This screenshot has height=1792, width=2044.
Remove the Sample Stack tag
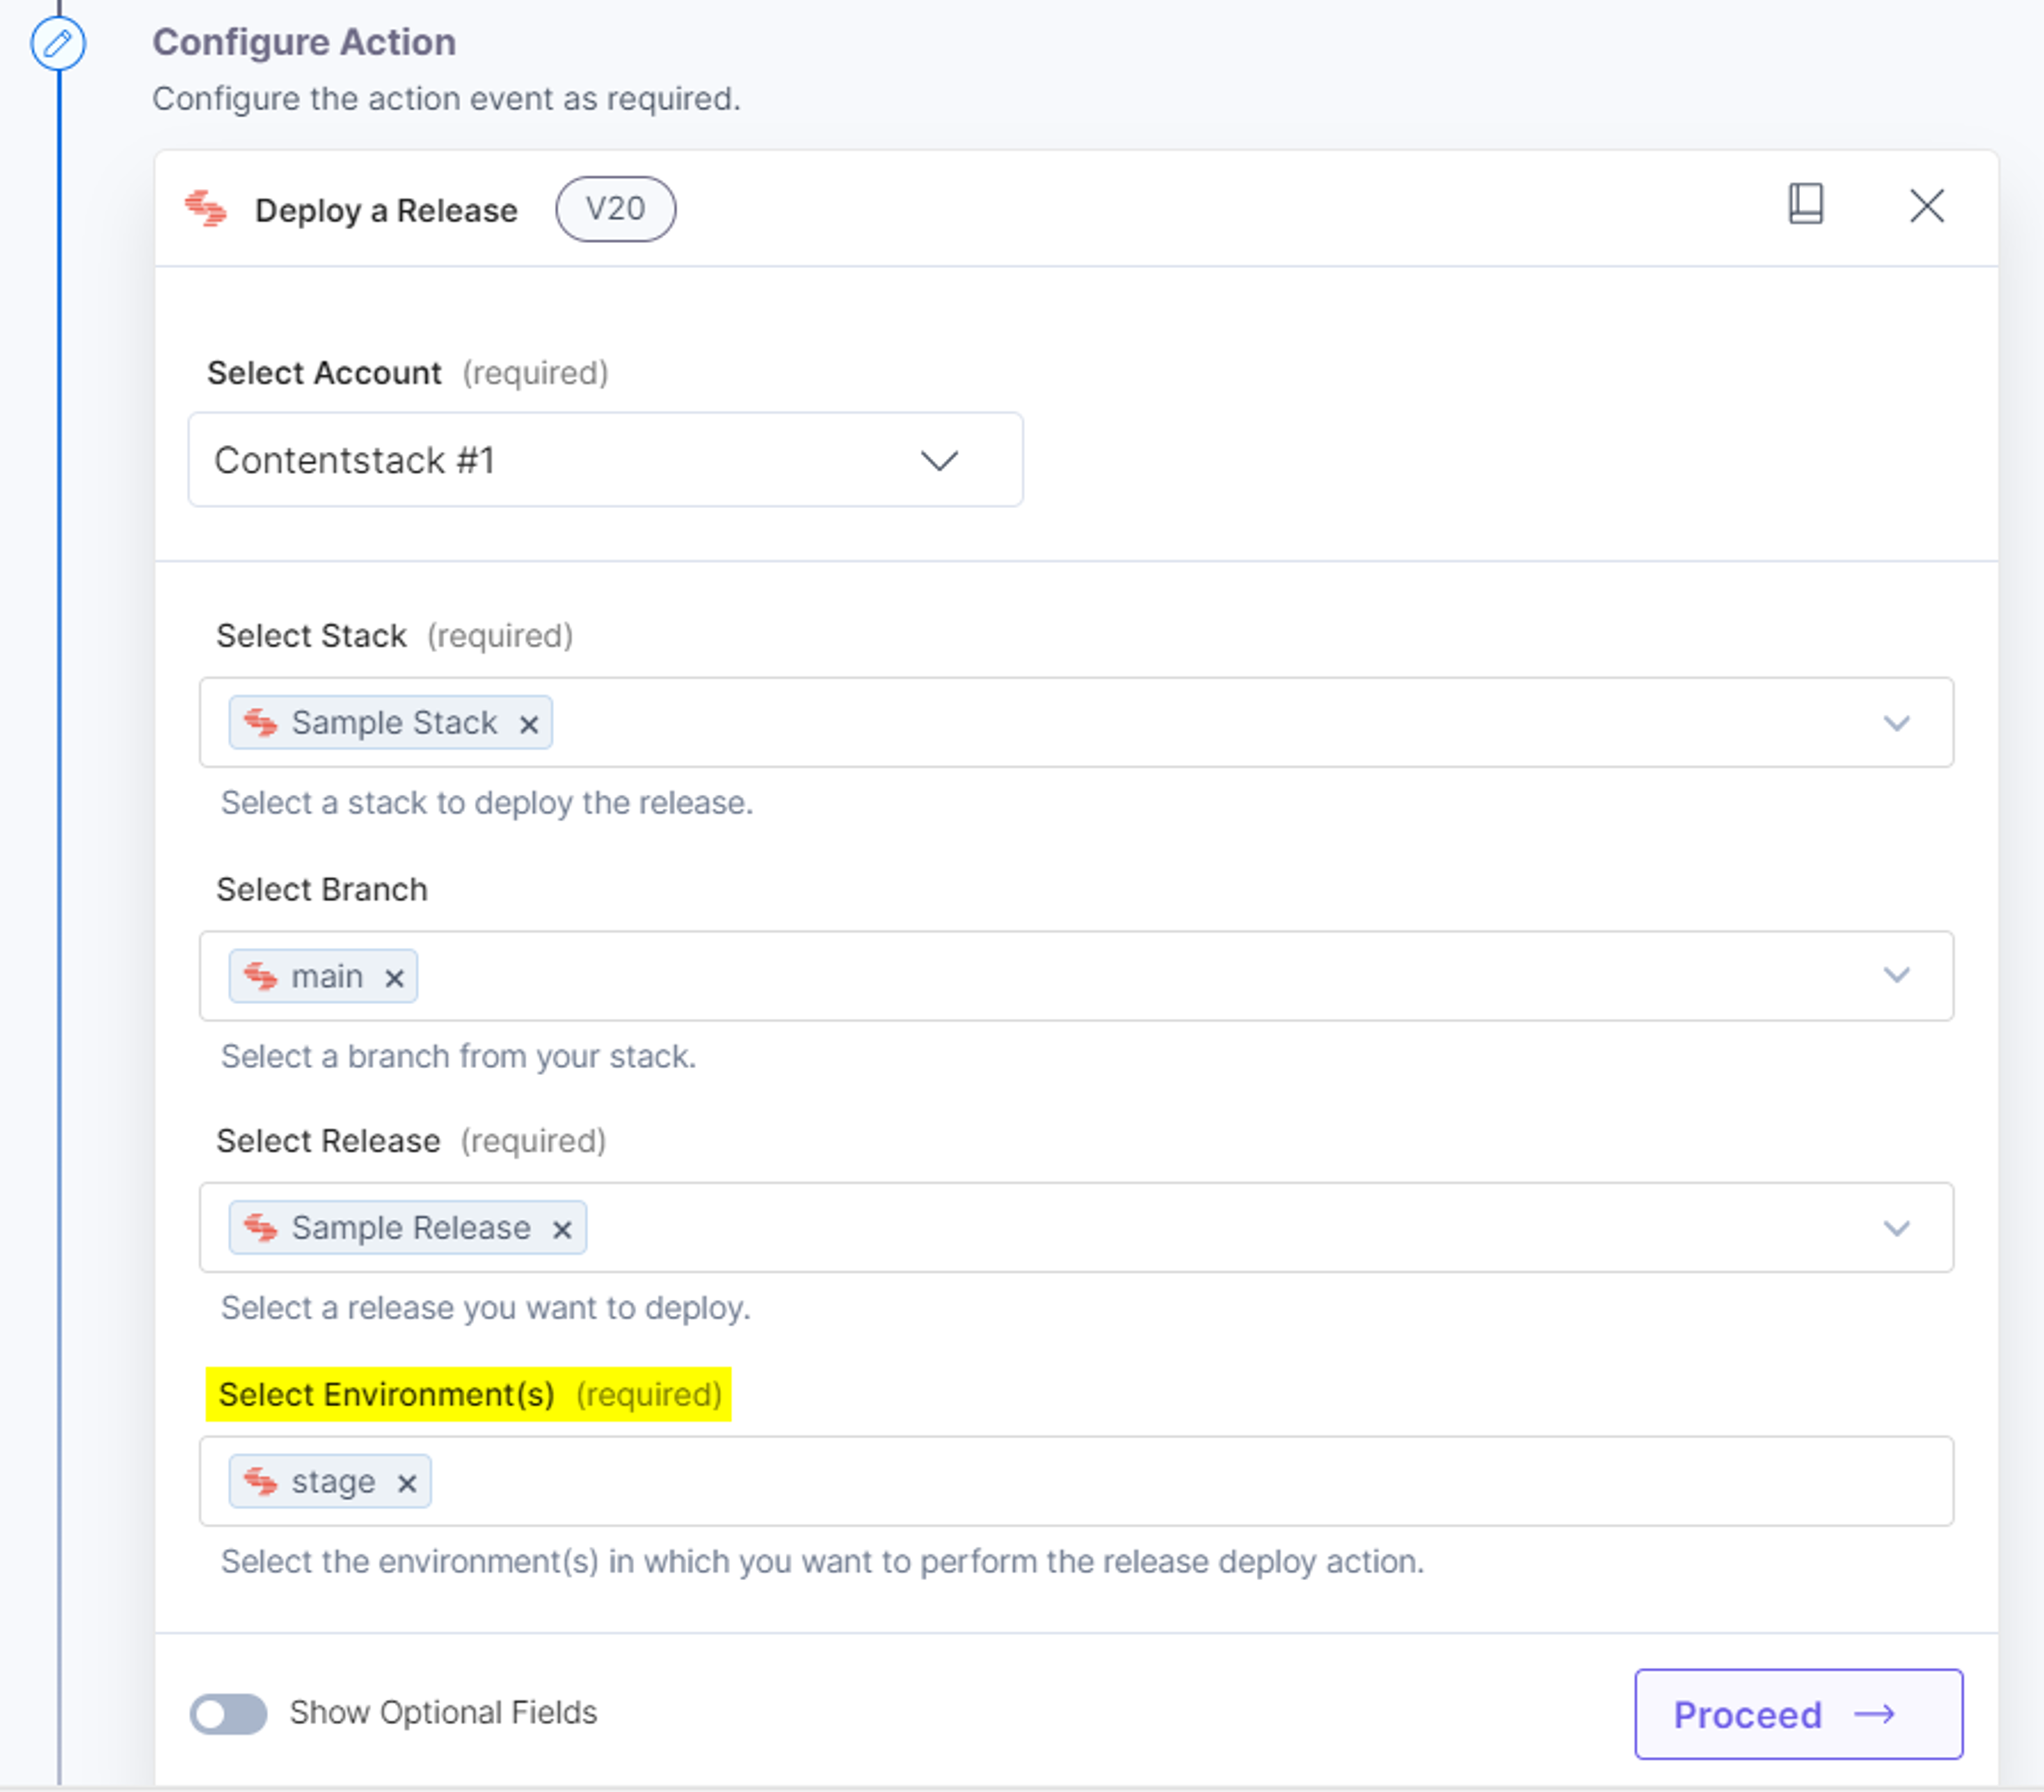pos(529,724)
